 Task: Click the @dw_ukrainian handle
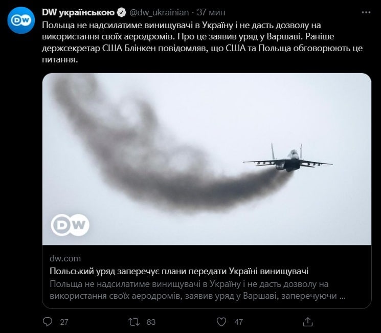(x=159, y=12)
